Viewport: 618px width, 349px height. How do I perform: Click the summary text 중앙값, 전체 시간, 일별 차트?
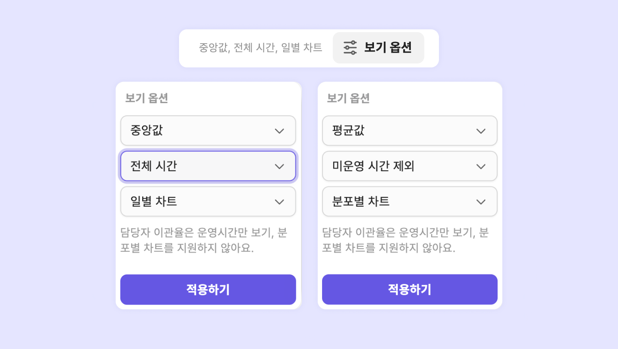coord(260,48)
